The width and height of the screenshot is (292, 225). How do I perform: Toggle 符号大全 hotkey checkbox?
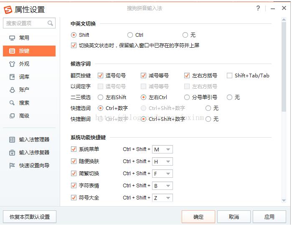[x=74, y=197]
